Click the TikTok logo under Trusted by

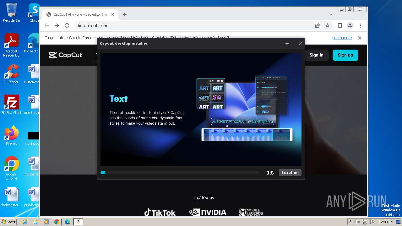click(160, 213)
